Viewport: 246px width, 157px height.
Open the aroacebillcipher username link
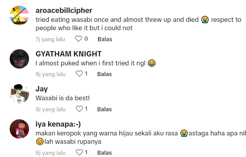[64, 11]
